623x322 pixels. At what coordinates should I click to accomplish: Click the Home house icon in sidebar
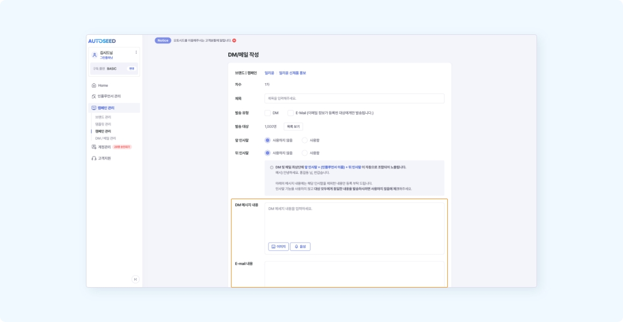point(94,85)
